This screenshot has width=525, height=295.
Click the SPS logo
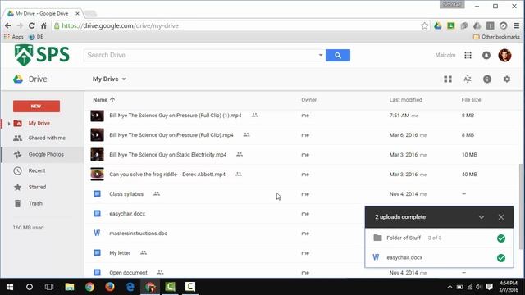tap(42, 55)
